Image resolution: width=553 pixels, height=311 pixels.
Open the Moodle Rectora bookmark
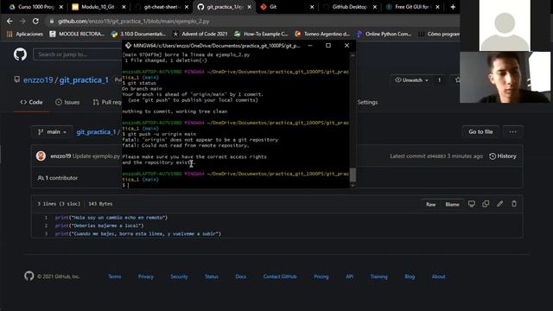point(77,34)
